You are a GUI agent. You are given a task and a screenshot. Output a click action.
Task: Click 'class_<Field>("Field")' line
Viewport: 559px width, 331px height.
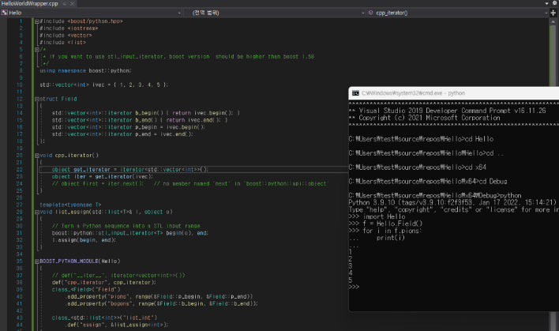click(x=86, y=290)
